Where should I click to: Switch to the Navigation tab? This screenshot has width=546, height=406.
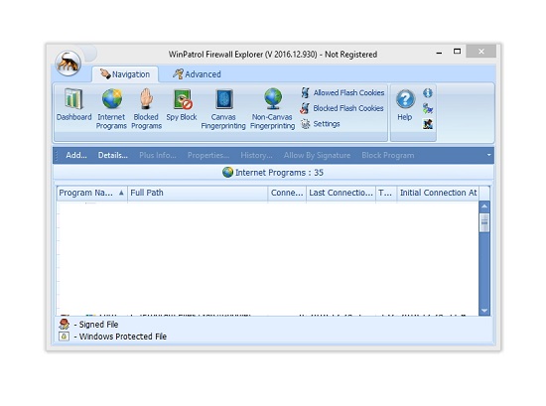125,74
